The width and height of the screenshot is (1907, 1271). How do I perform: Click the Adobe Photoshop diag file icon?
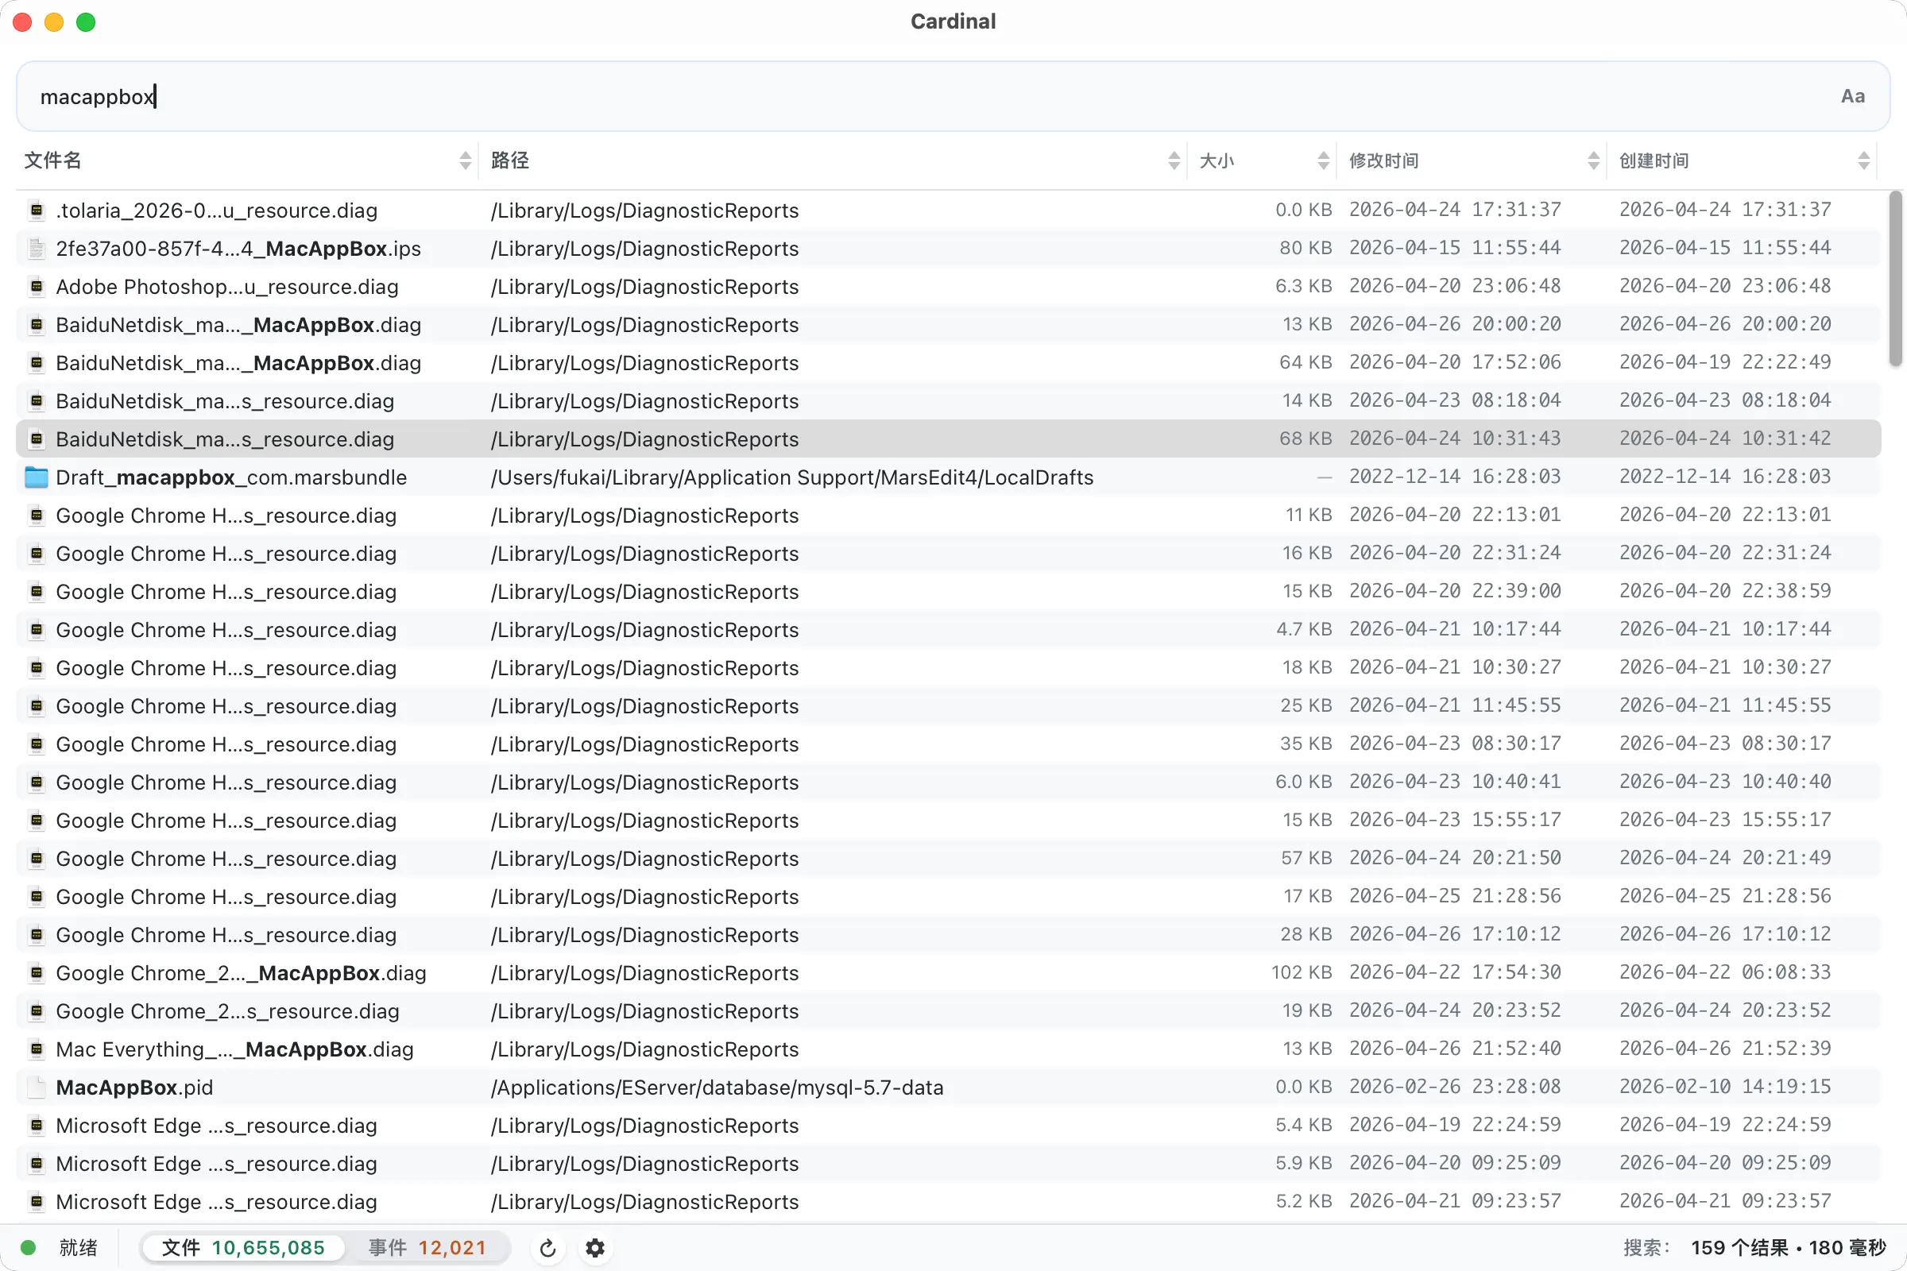[x=36, y=287]
